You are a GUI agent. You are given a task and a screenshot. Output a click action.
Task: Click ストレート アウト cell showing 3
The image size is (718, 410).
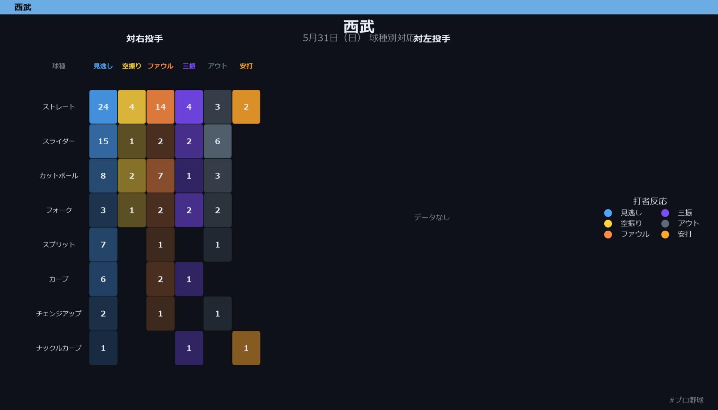click(218, 107)
